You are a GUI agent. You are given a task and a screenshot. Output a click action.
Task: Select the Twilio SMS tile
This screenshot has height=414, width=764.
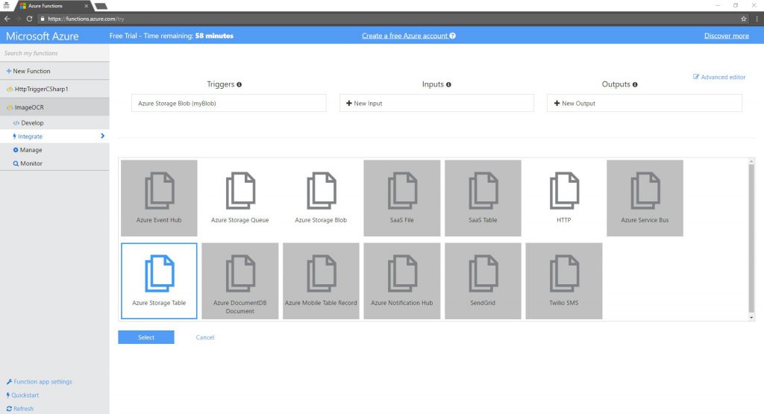pyautogui.click(x=563, y=280)
